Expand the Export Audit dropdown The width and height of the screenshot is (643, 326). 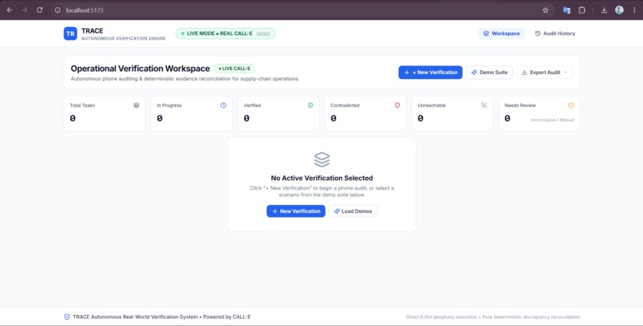coord(545,73)
